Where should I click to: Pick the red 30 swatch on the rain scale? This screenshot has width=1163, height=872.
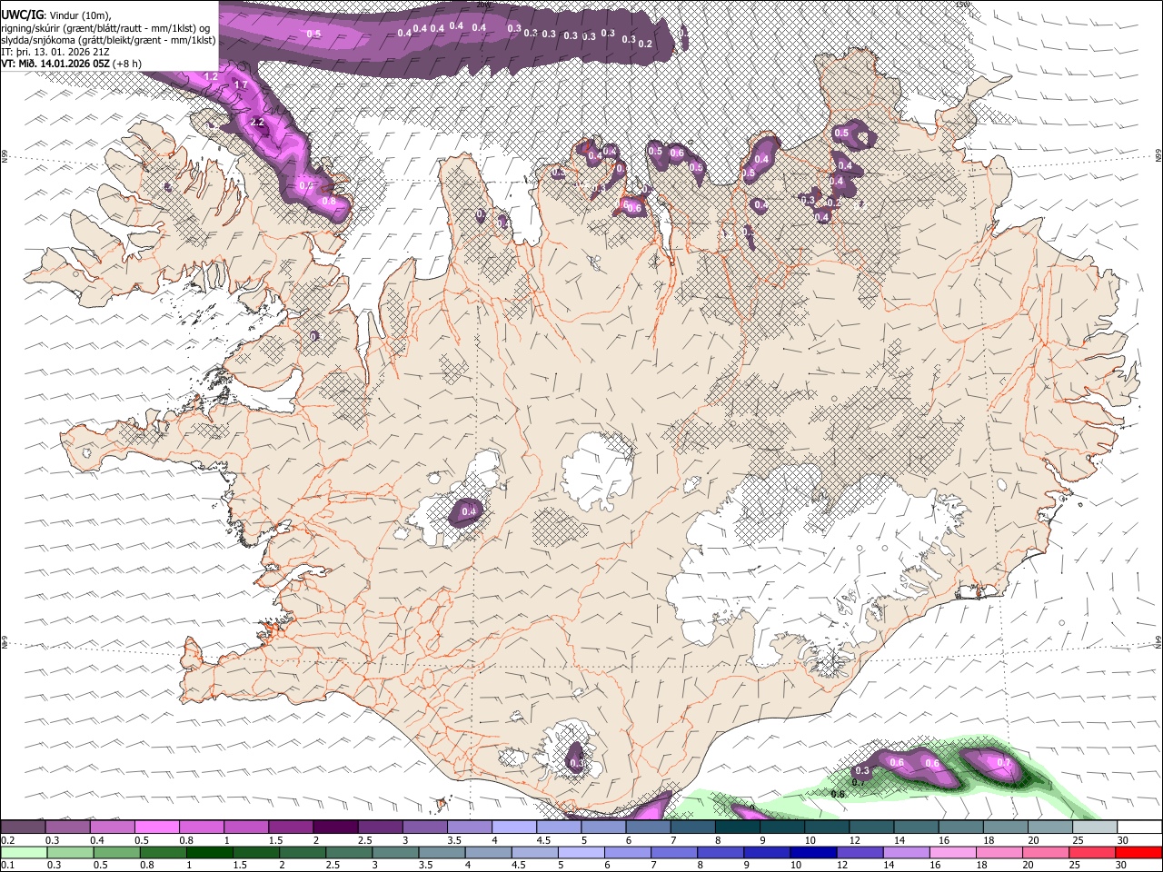tap(1138, 853)
